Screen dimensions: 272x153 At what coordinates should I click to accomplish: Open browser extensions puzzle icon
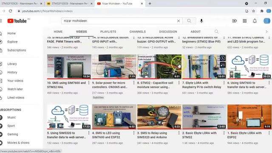262,11
